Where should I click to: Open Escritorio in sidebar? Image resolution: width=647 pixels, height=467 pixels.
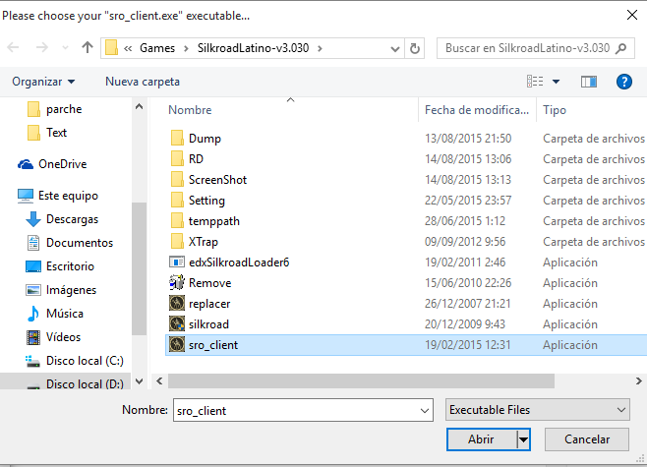tap(70, 266)
